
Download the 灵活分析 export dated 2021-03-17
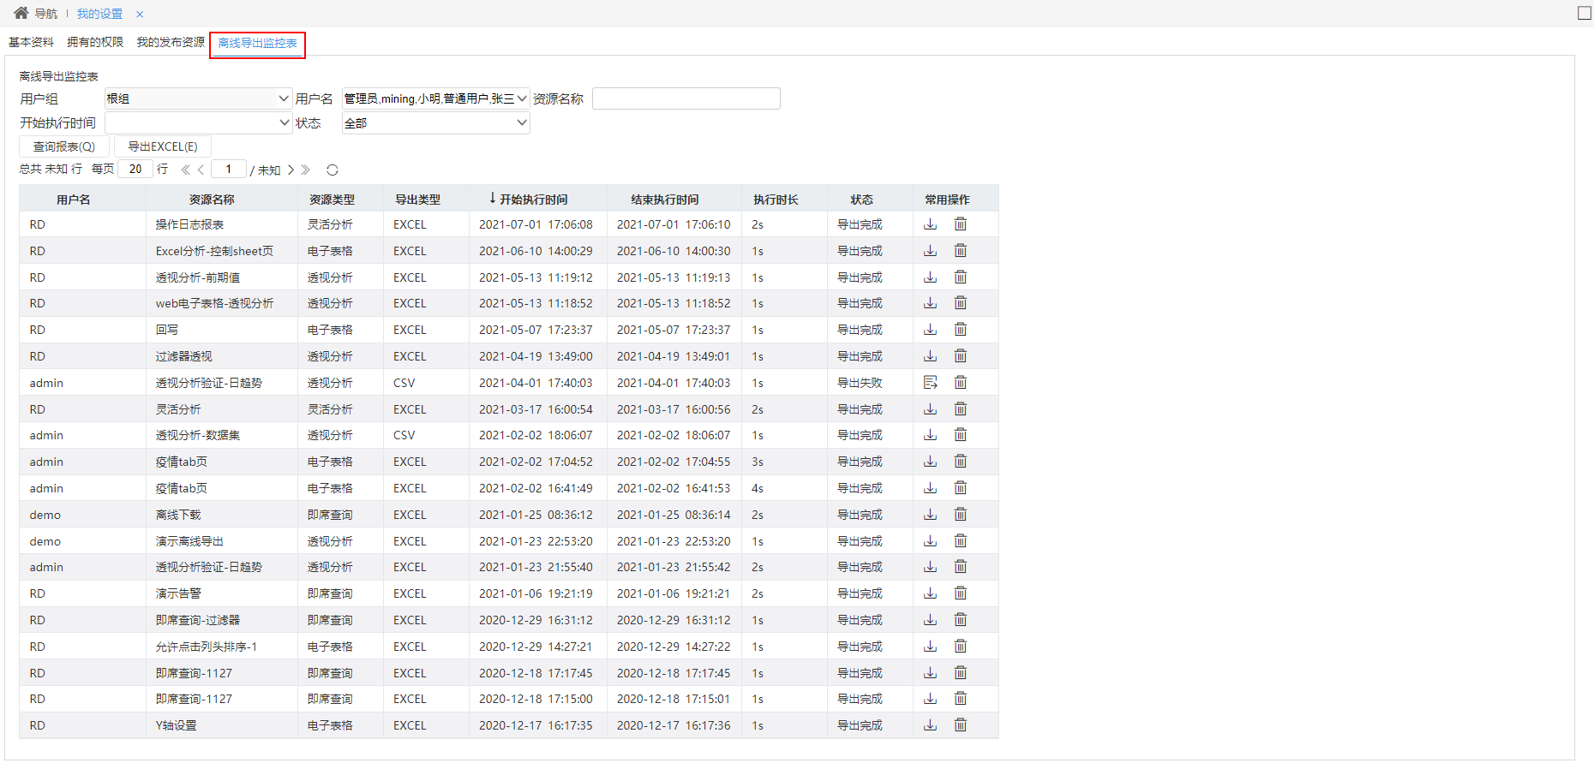931,409
